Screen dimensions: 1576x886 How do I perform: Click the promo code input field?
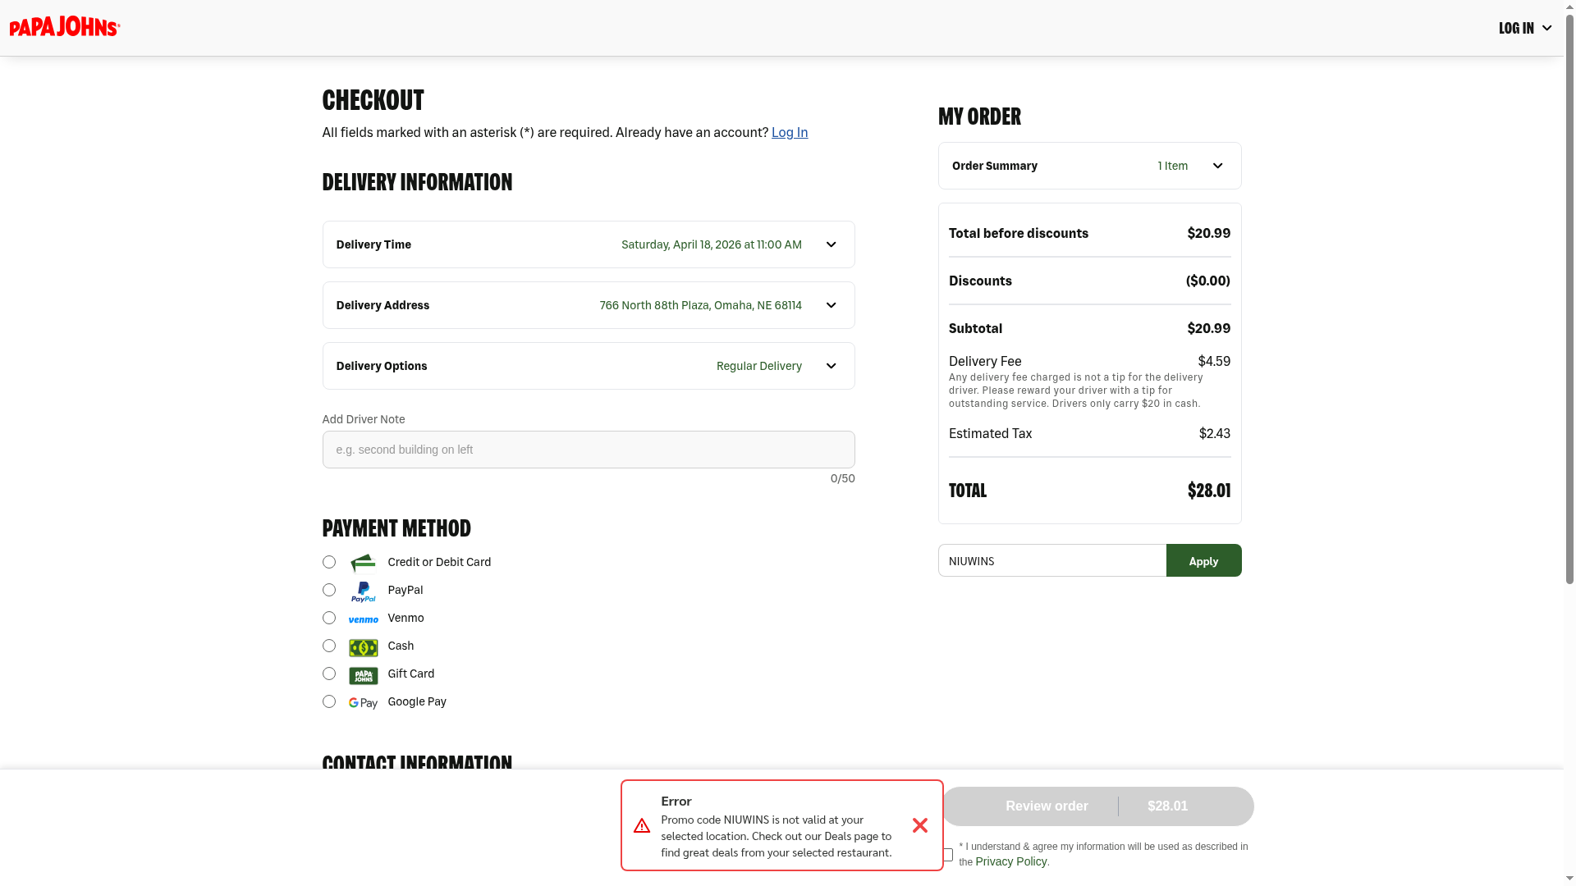tap(1052, 560)
